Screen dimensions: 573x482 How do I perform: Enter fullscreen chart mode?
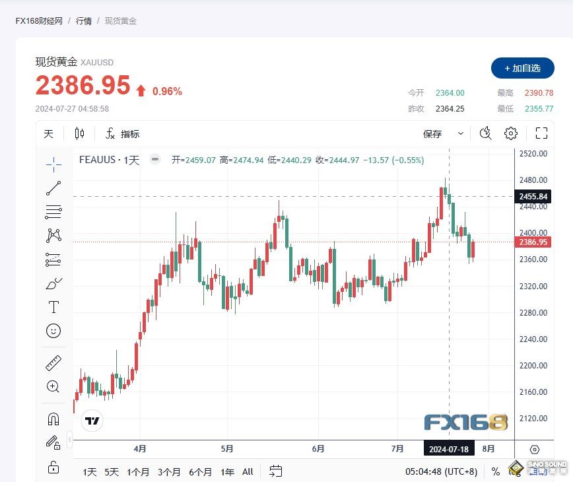point(541,133)
